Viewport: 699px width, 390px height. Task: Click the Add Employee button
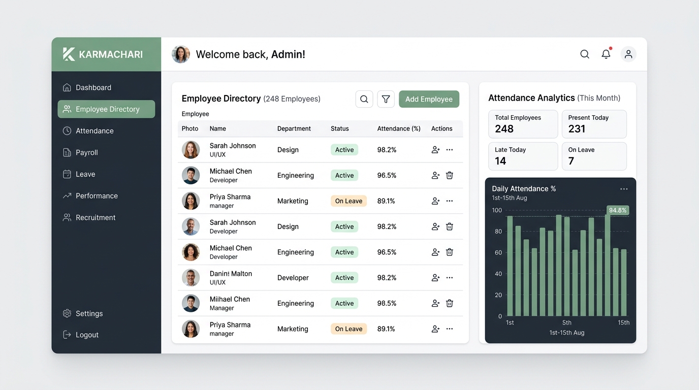coord(429,99)
